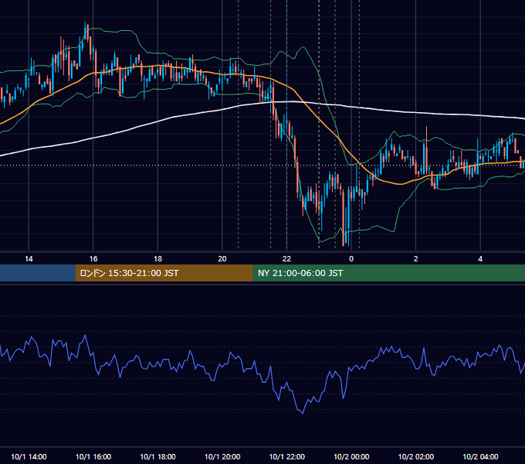
Task: Click the 10/2 00:00 label on oscillator axis
Action: pyautogui.click(x=351, y=456)
